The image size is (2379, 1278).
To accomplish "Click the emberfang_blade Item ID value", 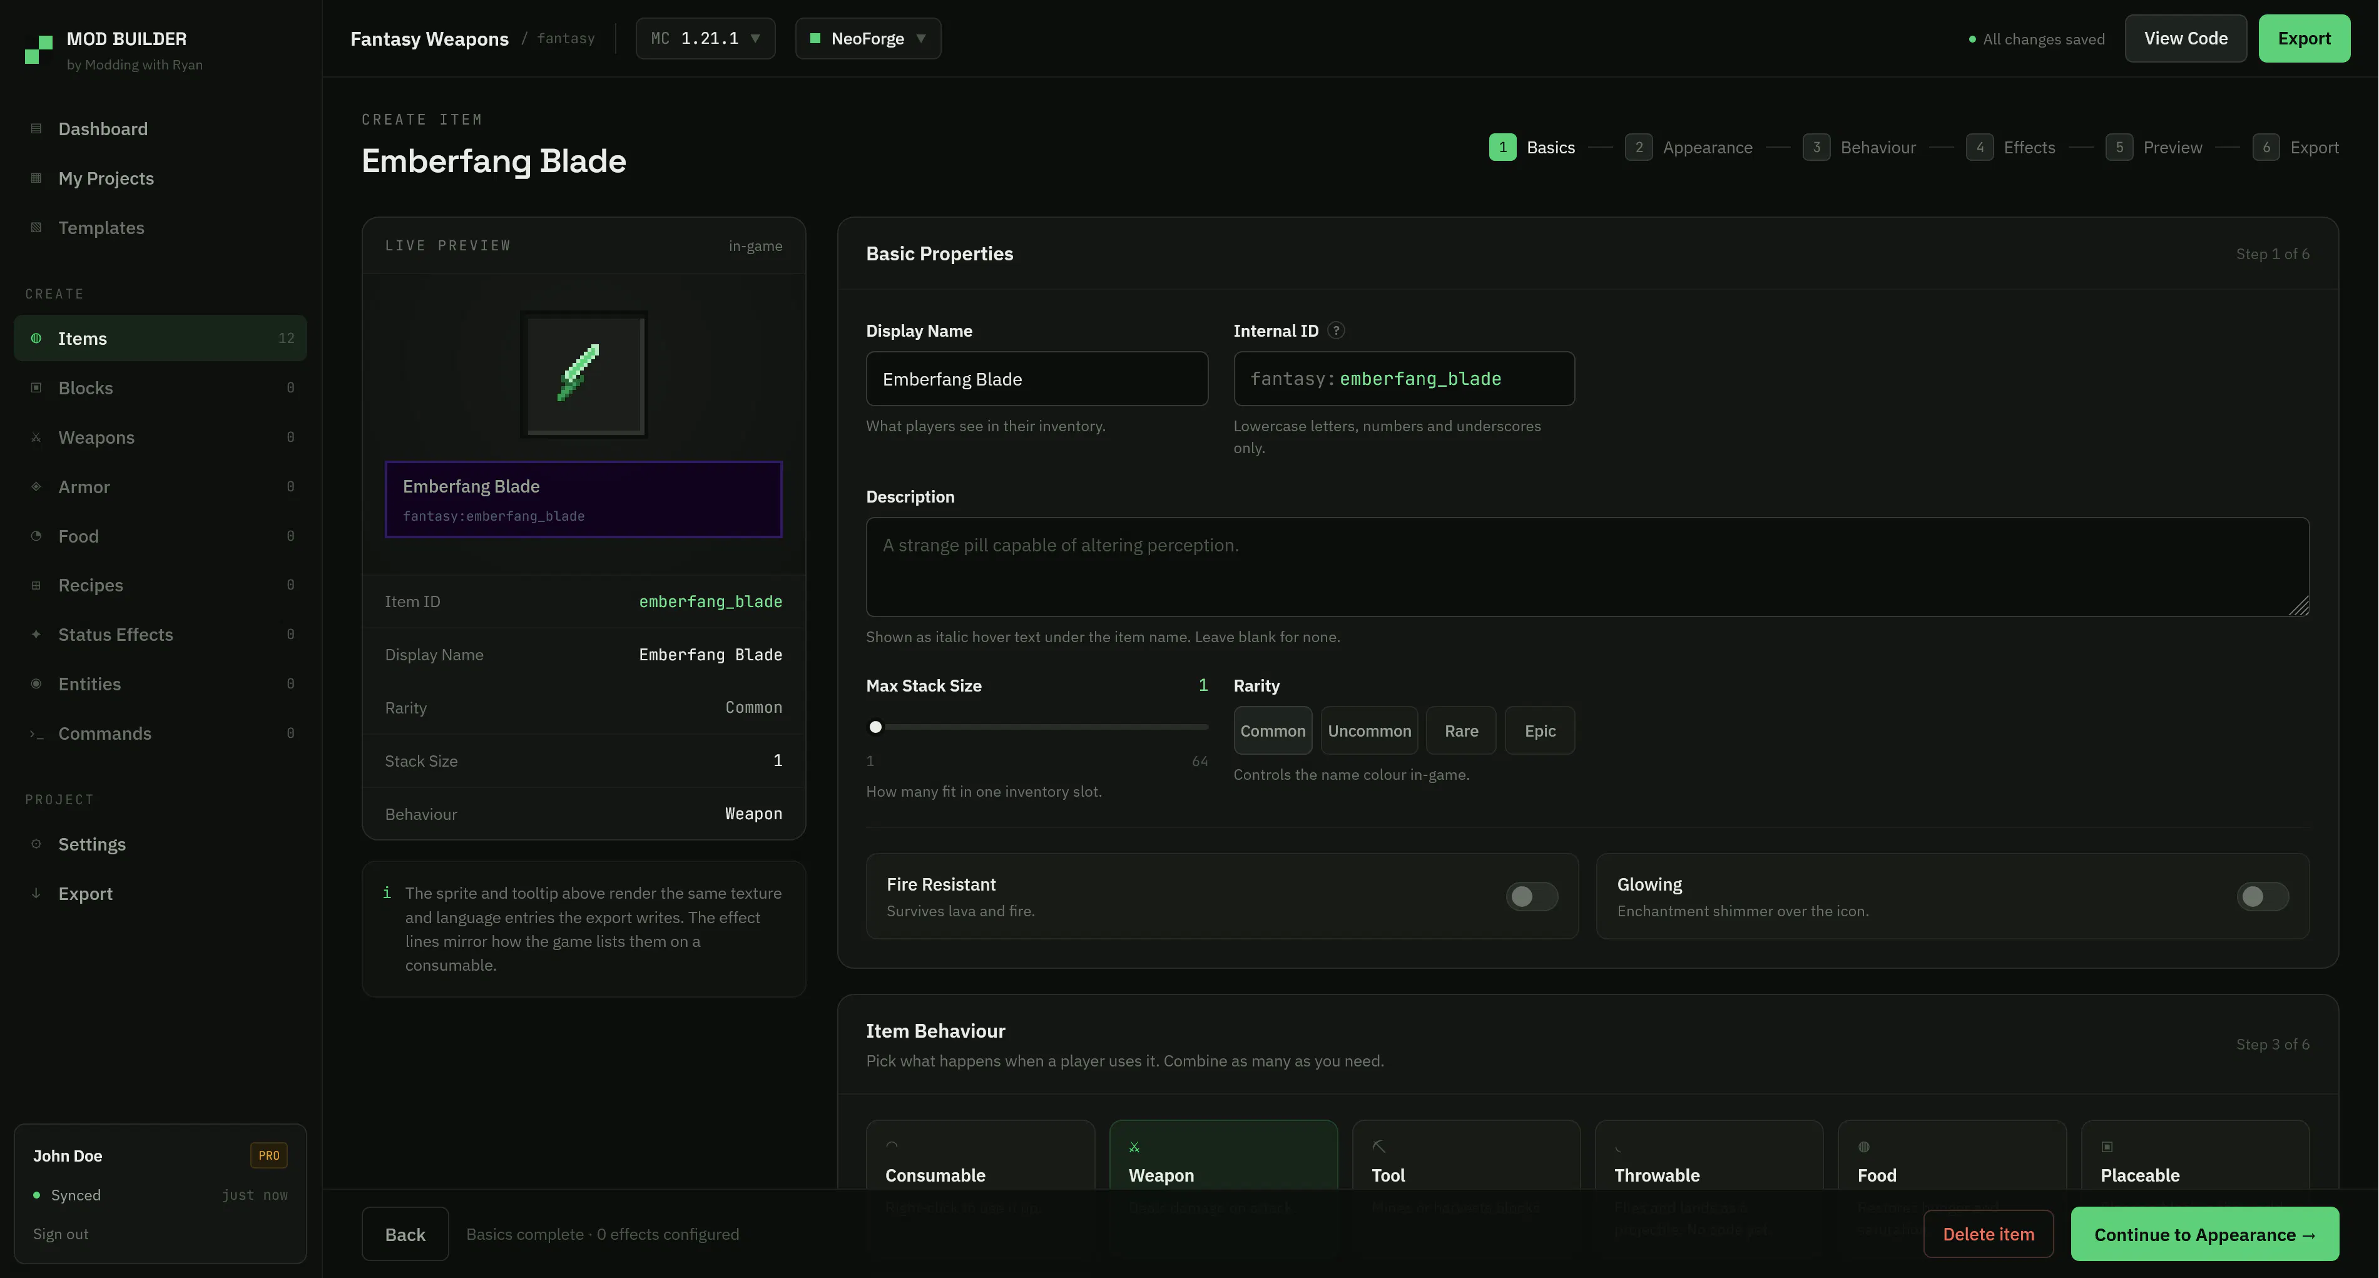I will [710, 601].
